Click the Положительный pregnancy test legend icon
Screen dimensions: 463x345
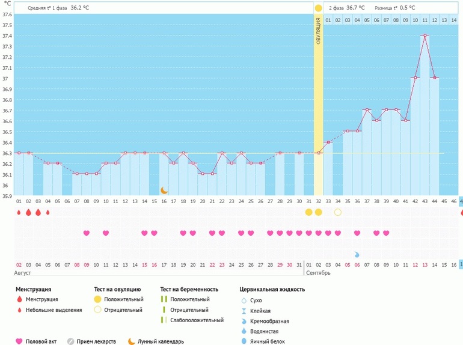coord(165,299)
